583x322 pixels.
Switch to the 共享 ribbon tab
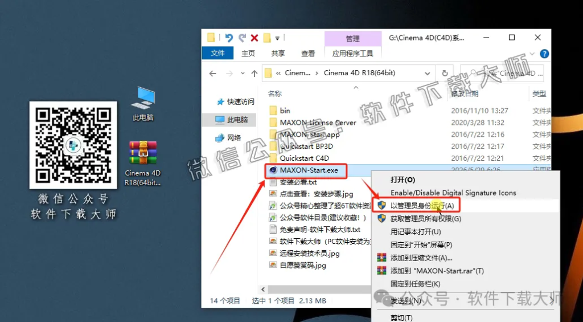click(x=278, y=54)
